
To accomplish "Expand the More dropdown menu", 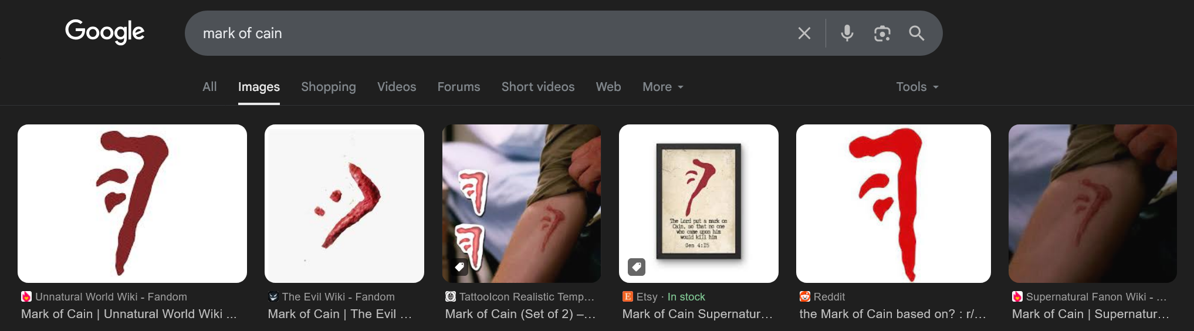I will pos(663,87).
